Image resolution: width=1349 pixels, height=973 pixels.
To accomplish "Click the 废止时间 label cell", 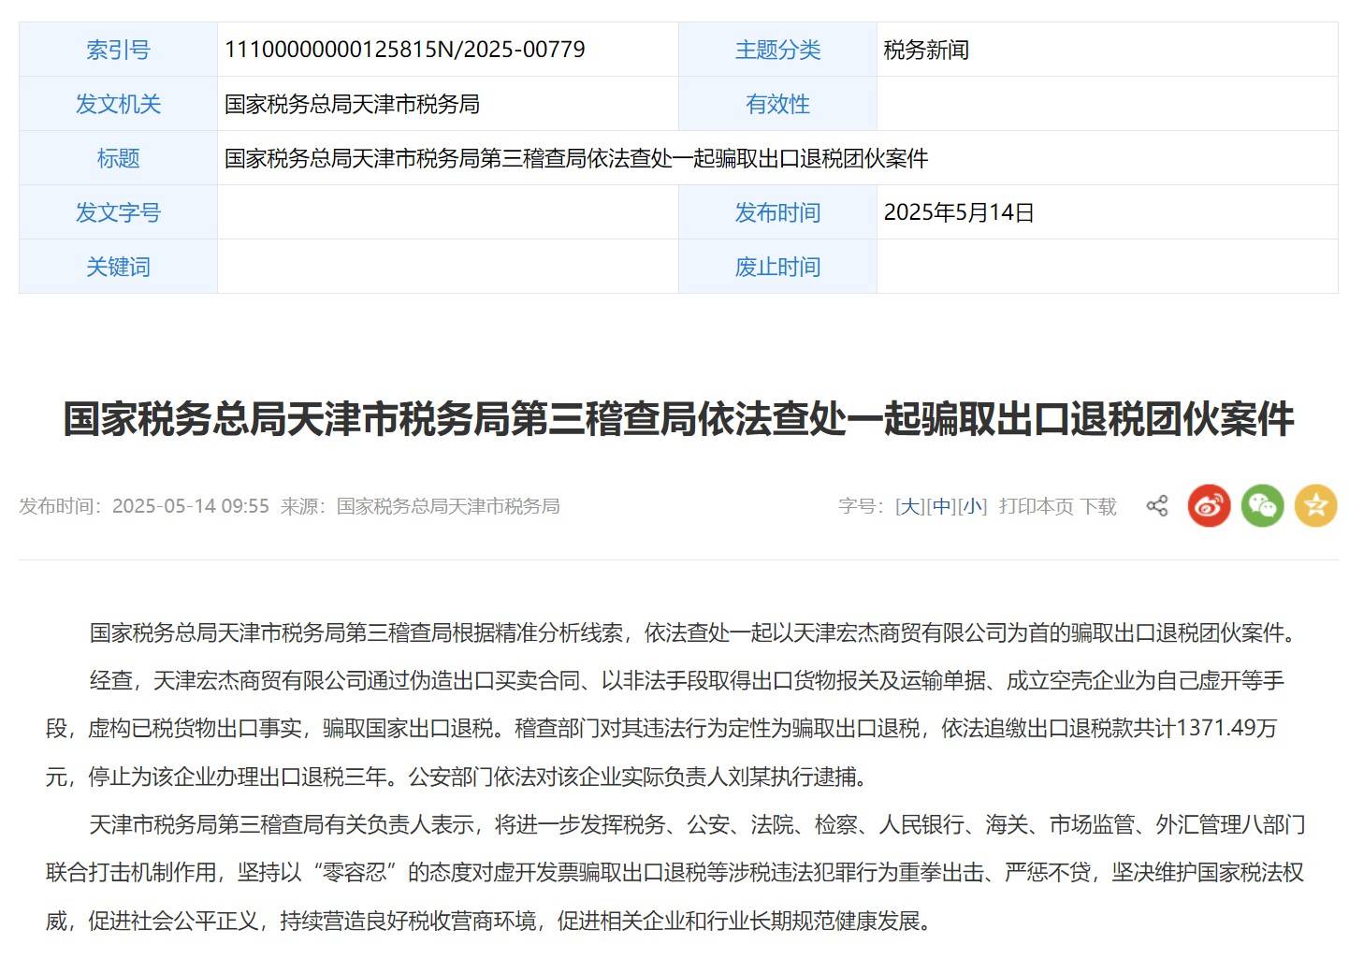I will click(x=777, y=267).
